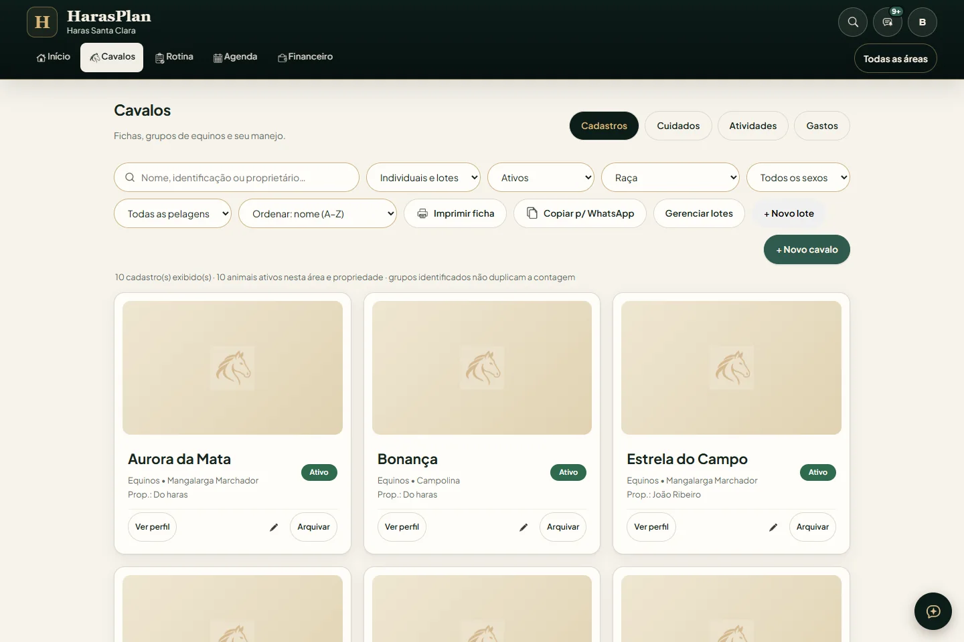Click the Ativo badge on Bonança card
The height and width of the screenshot is (642, 964).
coord(568,472)
